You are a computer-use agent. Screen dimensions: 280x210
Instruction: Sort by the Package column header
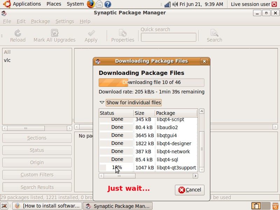coord(176,113)
